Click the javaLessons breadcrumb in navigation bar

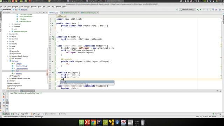tap(6, 9)
